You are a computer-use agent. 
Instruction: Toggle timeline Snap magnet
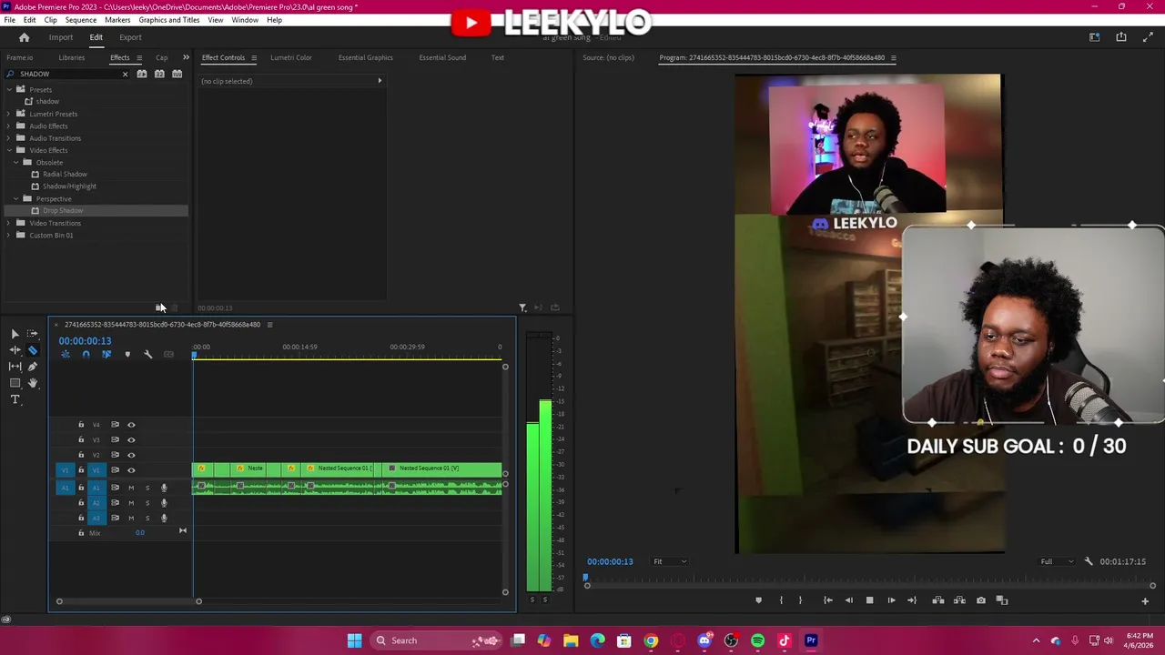[86, 354]
